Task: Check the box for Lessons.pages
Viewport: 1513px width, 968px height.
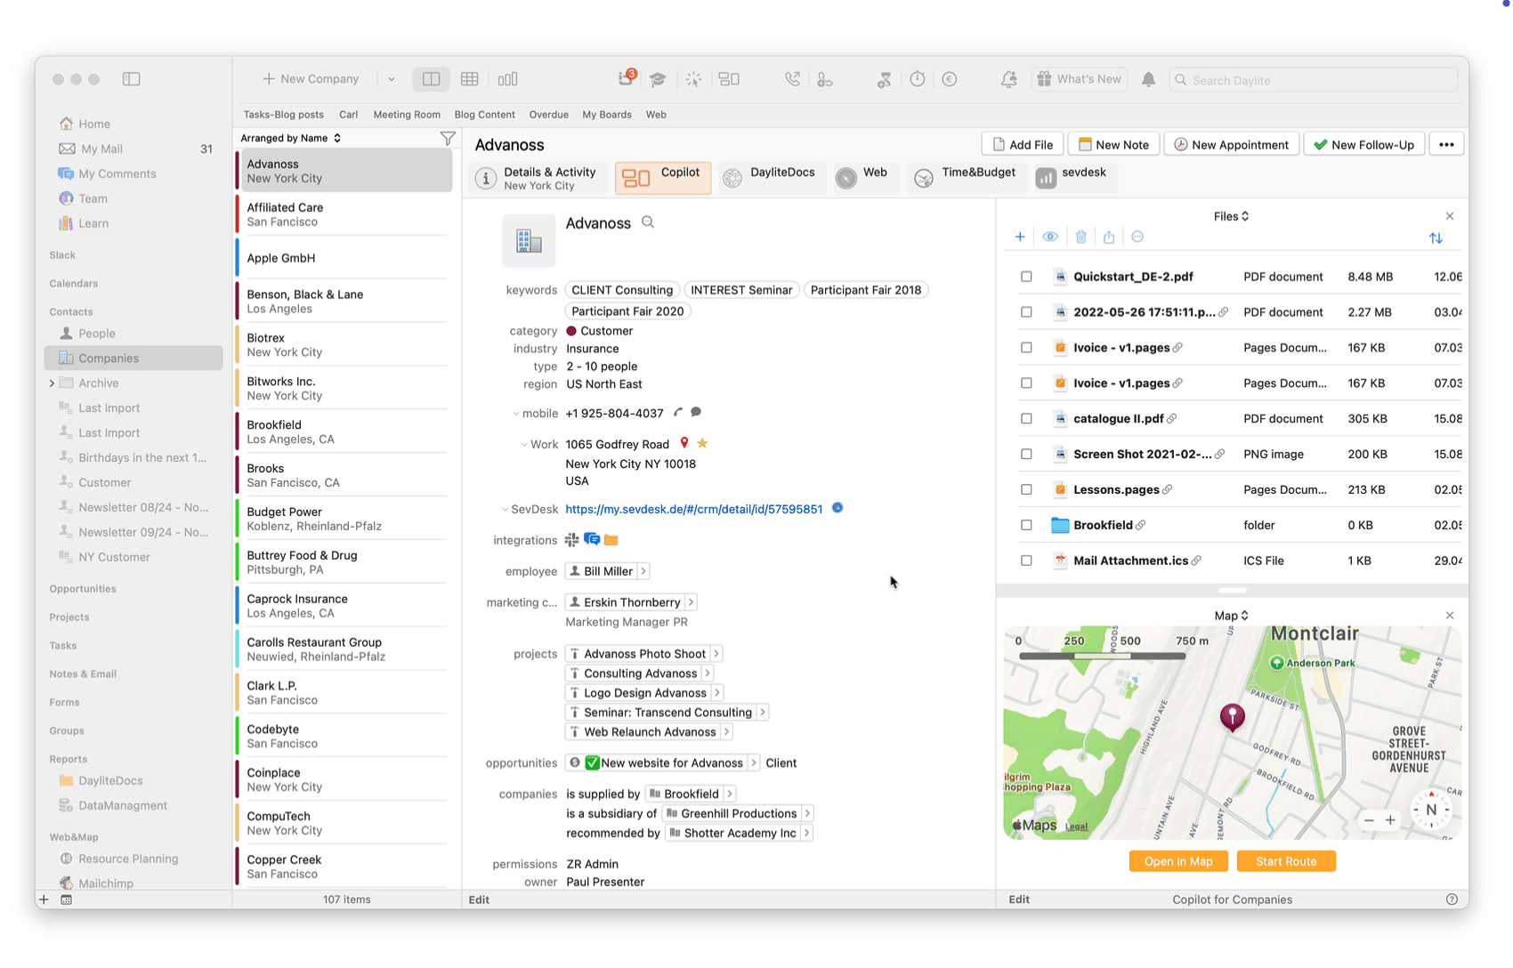Action: coord(1026,490)
